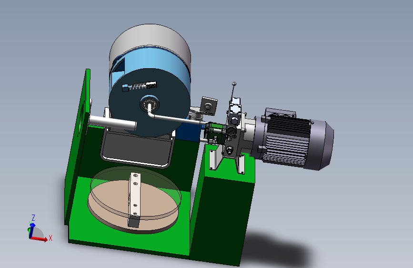This screenshot has width=413, height=268.
Task: Select the round pressure gauge on the pump
Action: pyautogui.click(x=231, y=131)
